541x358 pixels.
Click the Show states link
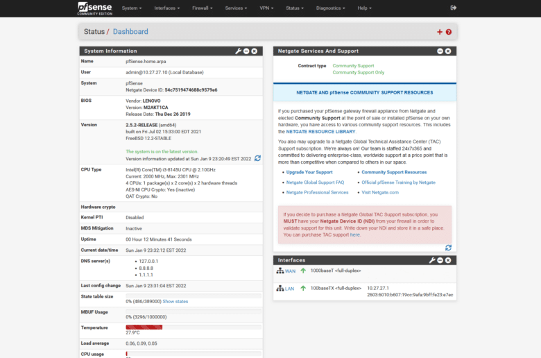point(175,301)
